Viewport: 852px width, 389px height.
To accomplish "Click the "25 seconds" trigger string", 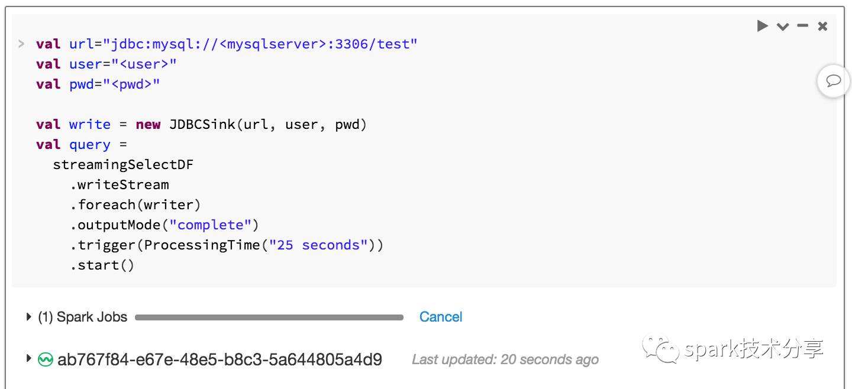I will point(318,245).
